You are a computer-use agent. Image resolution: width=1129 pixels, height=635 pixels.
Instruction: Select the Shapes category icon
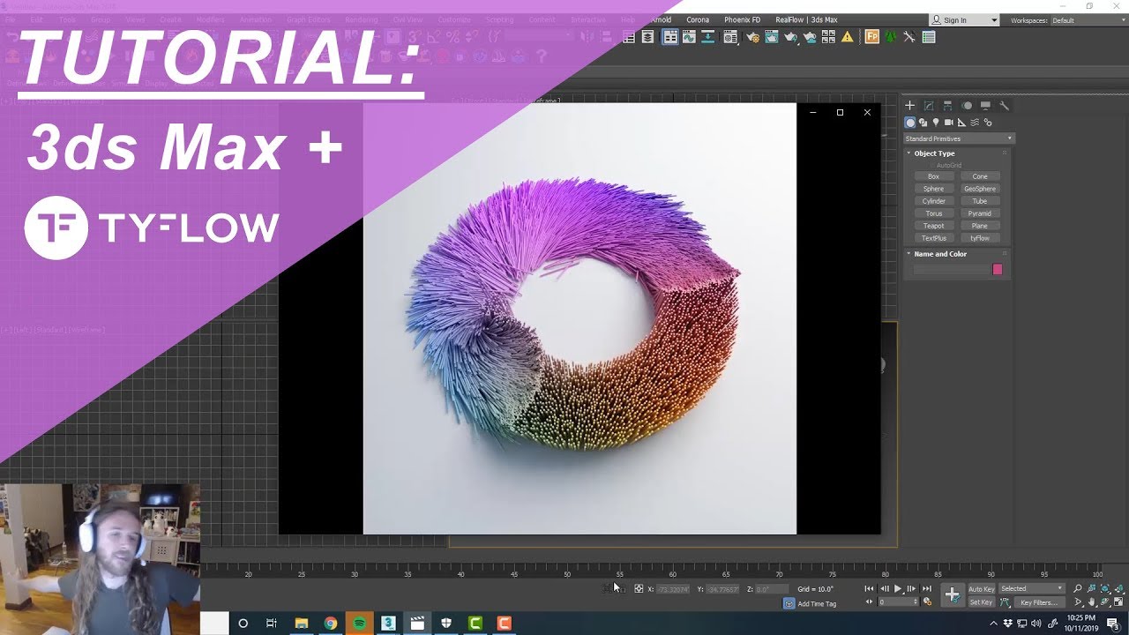(x=923, y=123)
